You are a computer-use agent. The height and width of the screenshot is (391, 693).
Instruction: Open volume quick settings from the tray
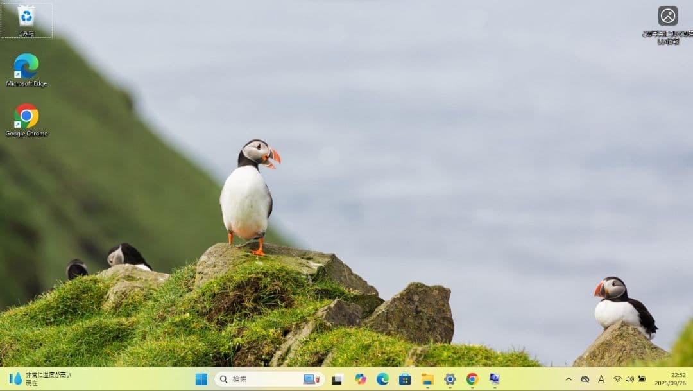point(631,379)
